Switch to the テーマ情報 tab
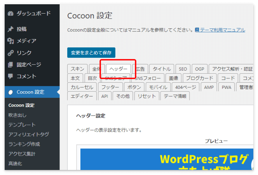The image size is (258, 175). pos(175,96)
